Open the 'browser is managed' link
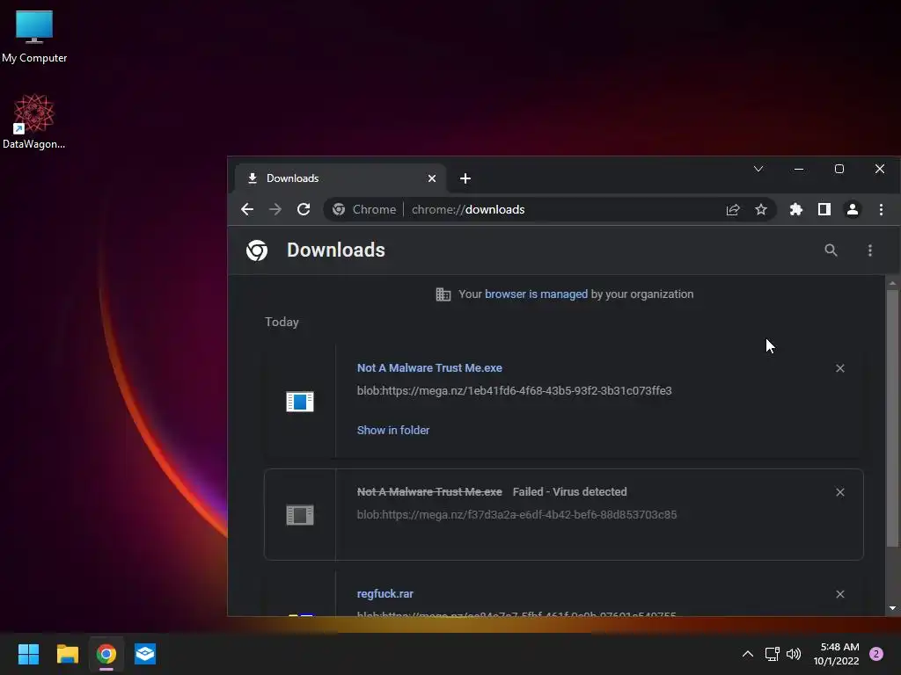Image resolution: width=901 pixels, height=675 pixels. 536,294
